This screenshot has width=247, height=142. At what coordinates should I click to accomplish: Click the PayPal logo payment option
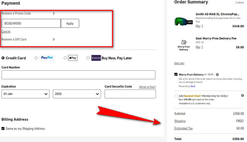click(x=47, y=58)
